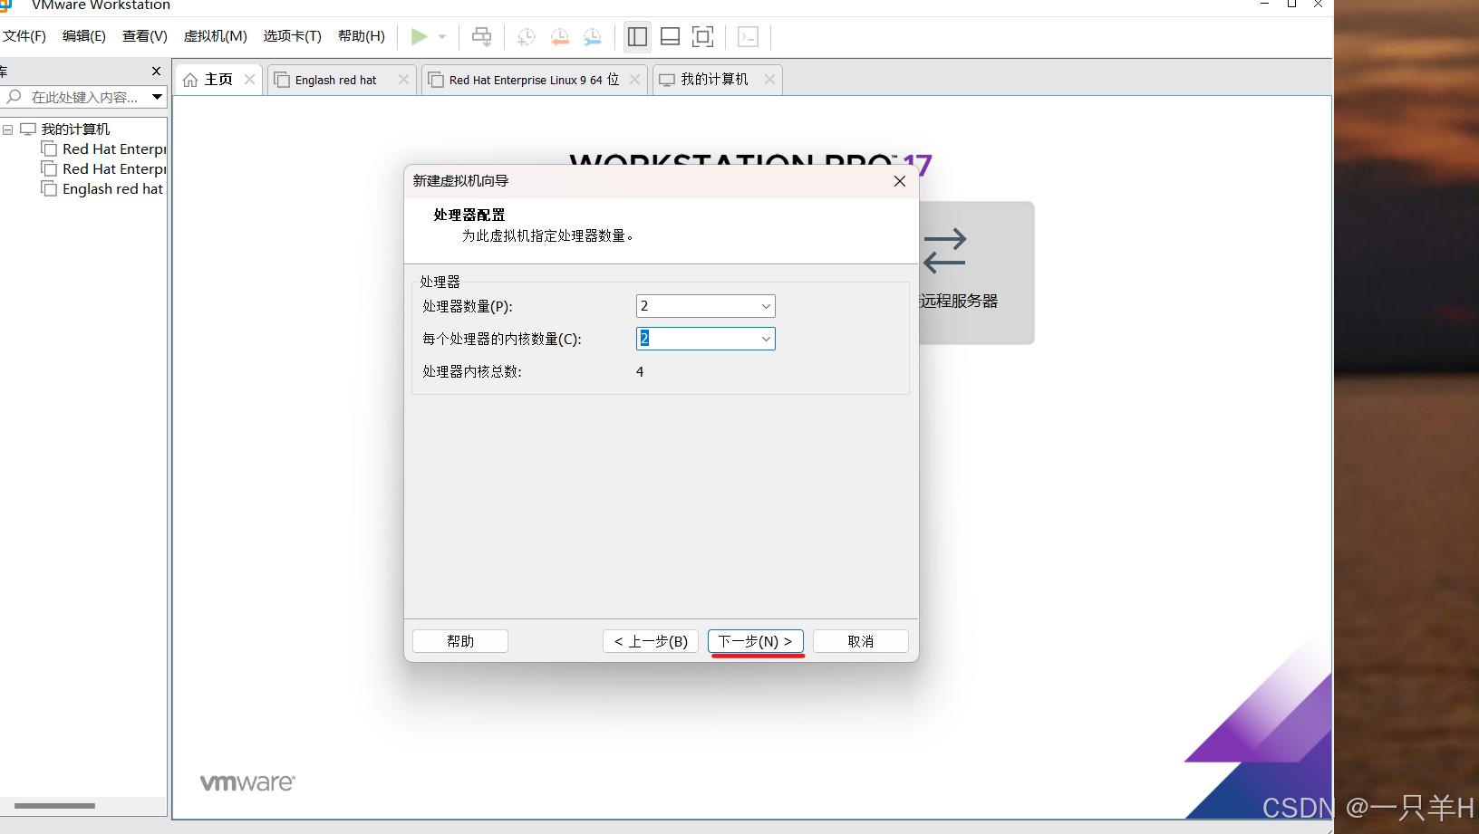Toggle the thumbnail bar view icon
Image resolution: width=1479 pixels, height=834 pixels.
pyautogui.click(x=671, y=37)
